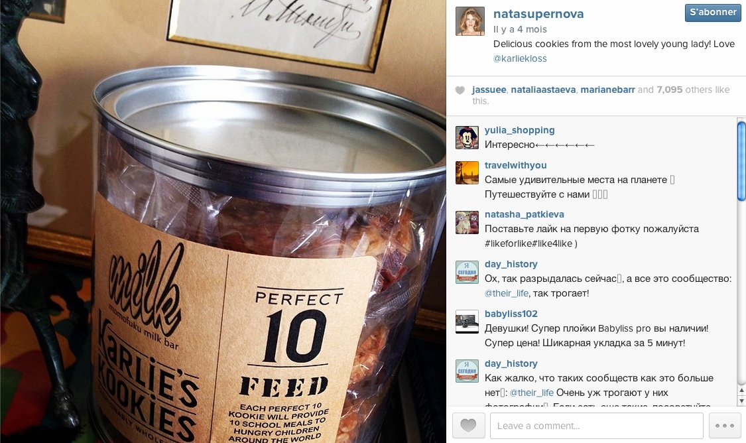This screenshot has height=443, width=746.
Task: Open natasupernova username link
Action: coord(538,15)
